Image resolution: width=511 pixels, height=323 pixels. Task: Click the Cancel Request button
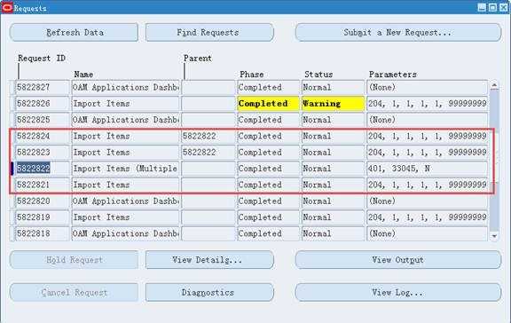(x=74, y=292)
